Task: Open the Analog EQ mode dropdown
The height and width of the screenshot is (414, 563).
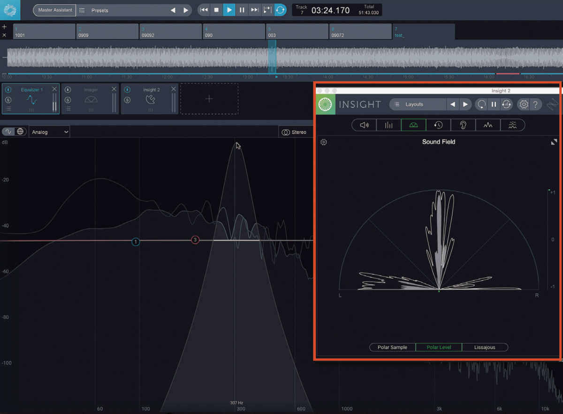Action: coord(49,132)
